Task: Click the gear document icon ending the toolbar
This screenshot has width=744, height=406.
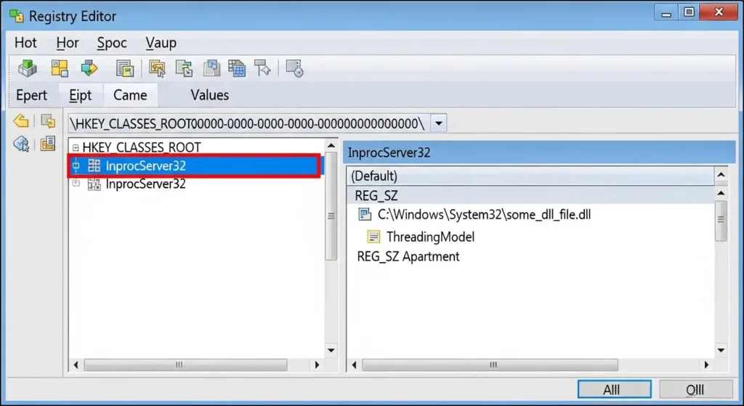Action: pos(294,68)
